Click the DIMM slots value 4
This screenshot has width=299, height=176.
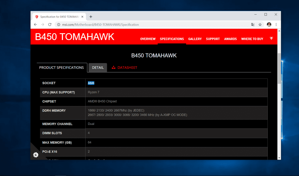tap(89, 133)
